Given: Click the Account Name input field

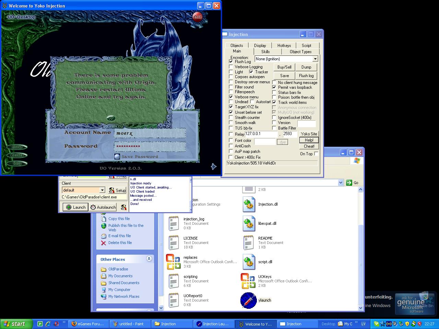Looking at the screenshot, I should pyautogui.click(x=150, y=133).
